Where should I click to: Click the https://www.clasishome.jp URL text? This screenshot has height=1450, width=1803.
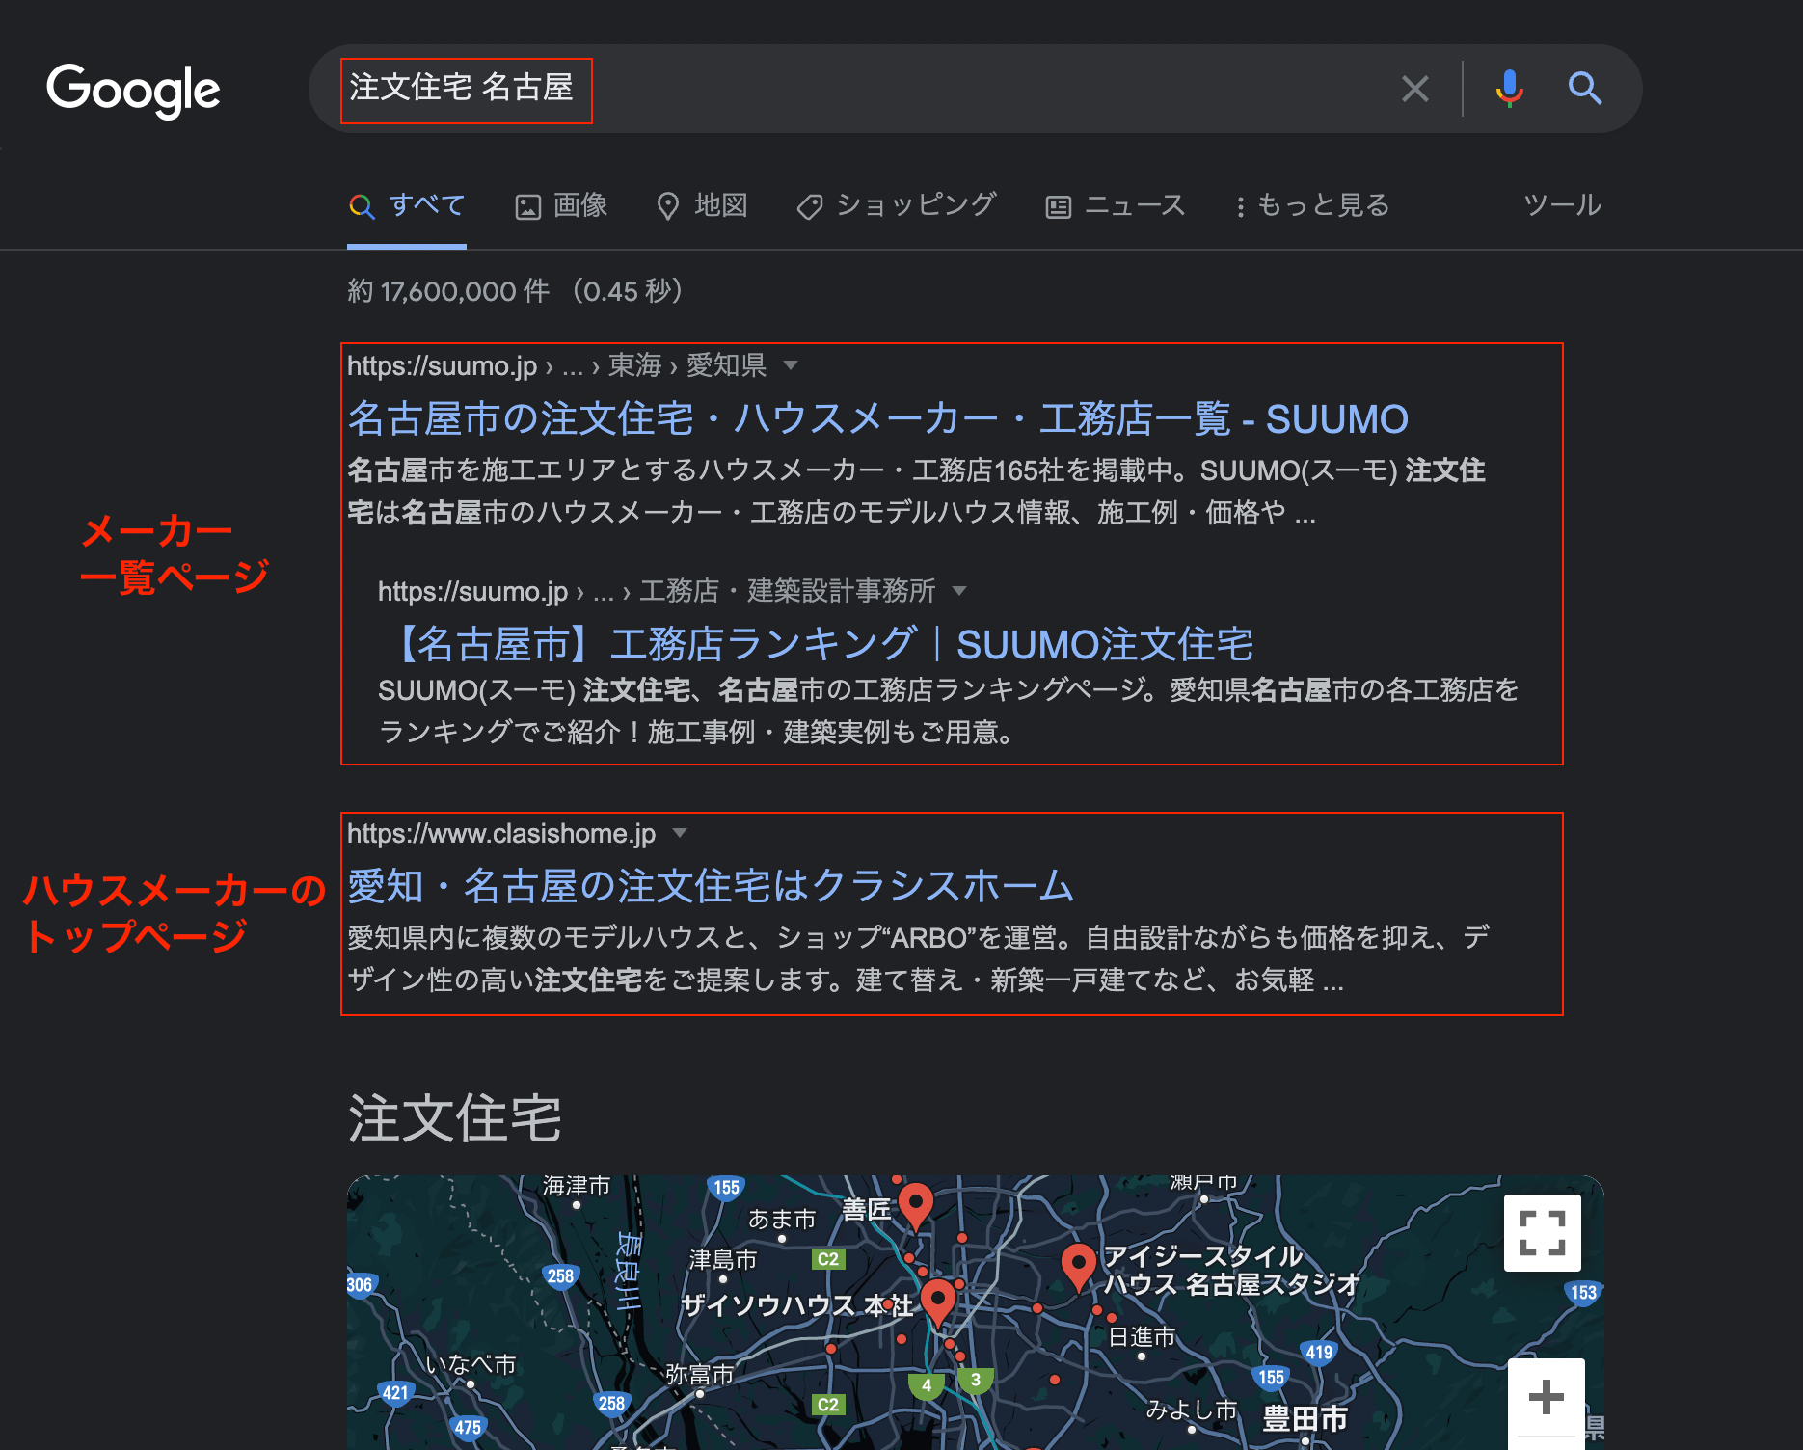point(501,834)
